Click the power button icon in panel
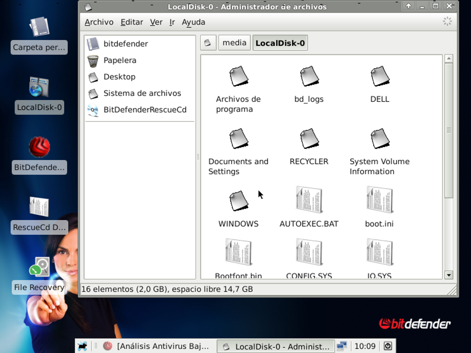Image resolution: width=471 pixels, height=353 pixels. pos(388,346)
